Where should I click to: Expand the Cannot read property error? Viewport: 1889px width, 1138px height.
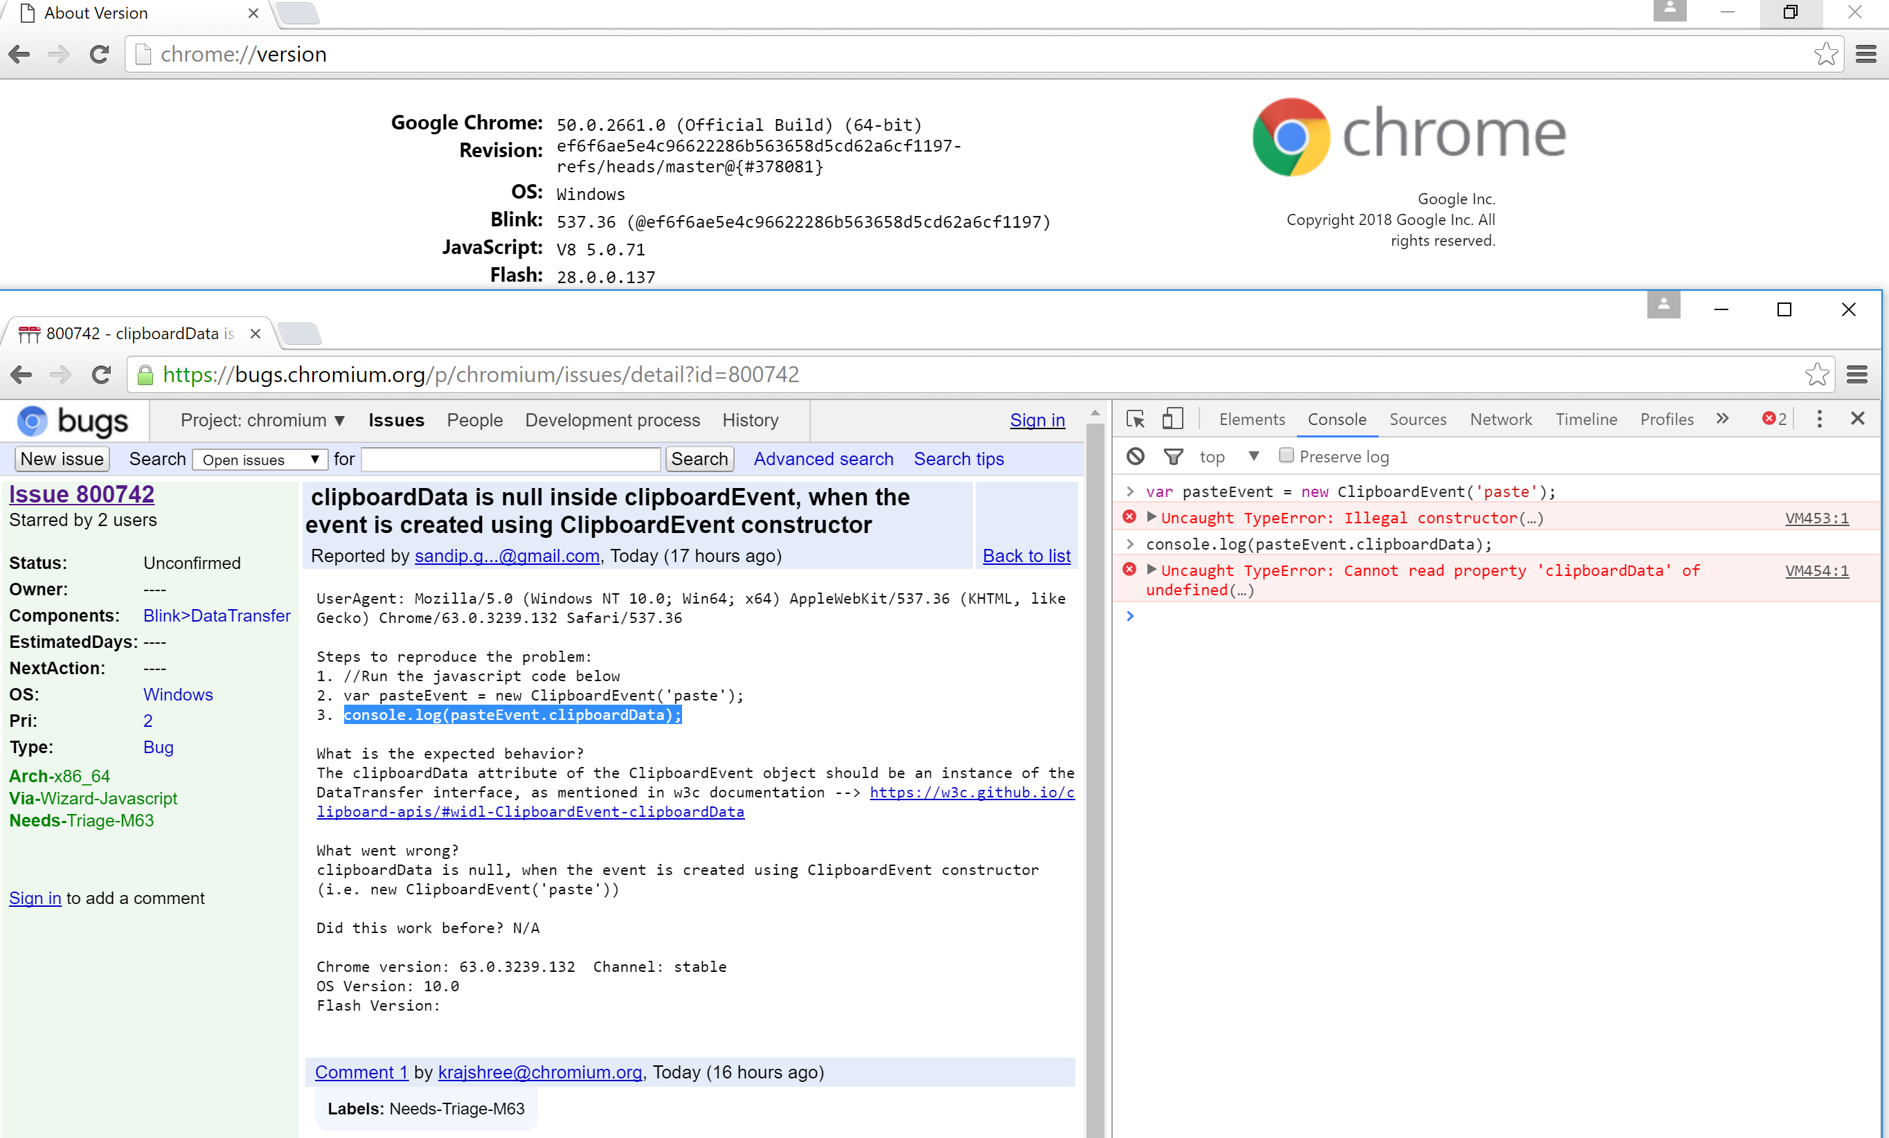coord(1151,570)
